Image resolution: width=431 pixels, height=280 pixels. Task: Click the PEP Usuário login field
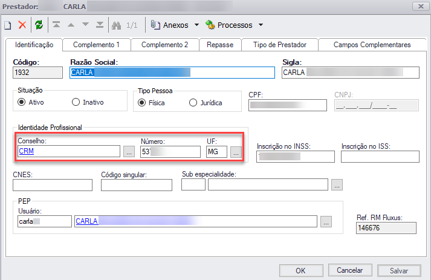point(45,221)
